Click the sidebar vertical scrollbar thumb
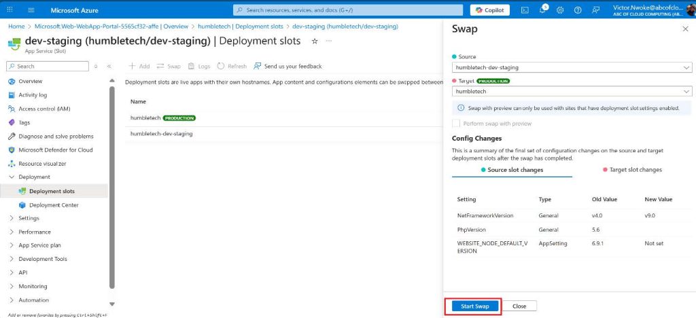Viewport: 696px width, 318px height. click(112, 188)
